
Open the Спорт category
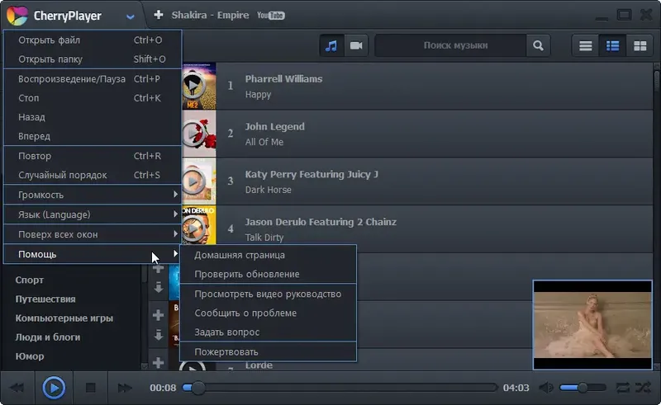[x=30, y=280]
